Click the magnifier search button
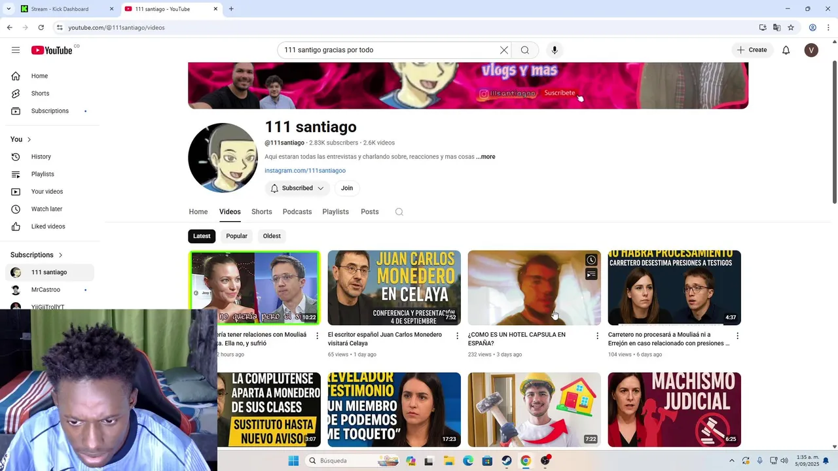Image resolution: width=838 pixels, height=471 pixels. coord(525,50)
